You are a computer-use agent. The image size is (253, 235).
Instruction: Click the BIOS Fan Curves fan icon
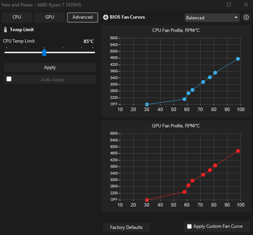pos(106,17)
